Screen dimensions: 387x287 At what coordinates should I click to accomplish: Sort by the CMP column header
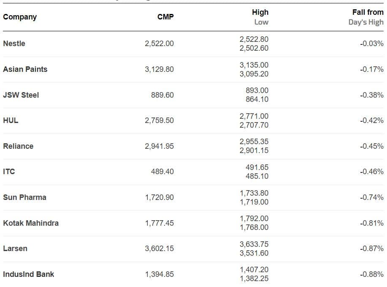165,17
